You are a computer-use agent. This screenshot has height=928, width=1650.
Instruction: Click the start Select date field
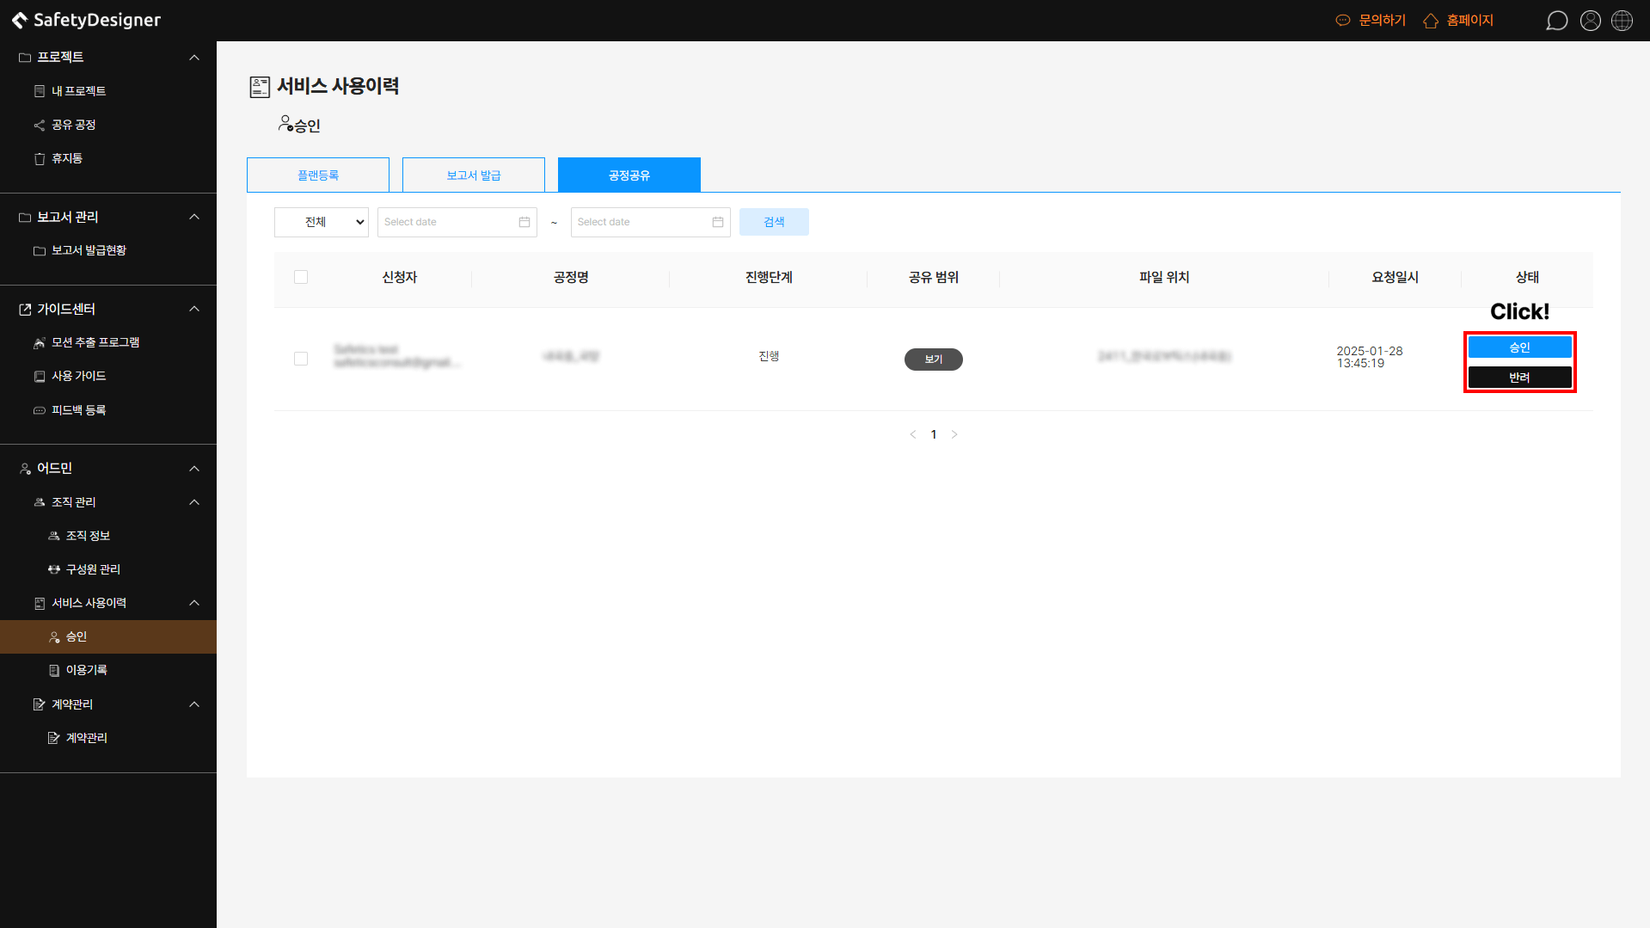coord(457,222)
